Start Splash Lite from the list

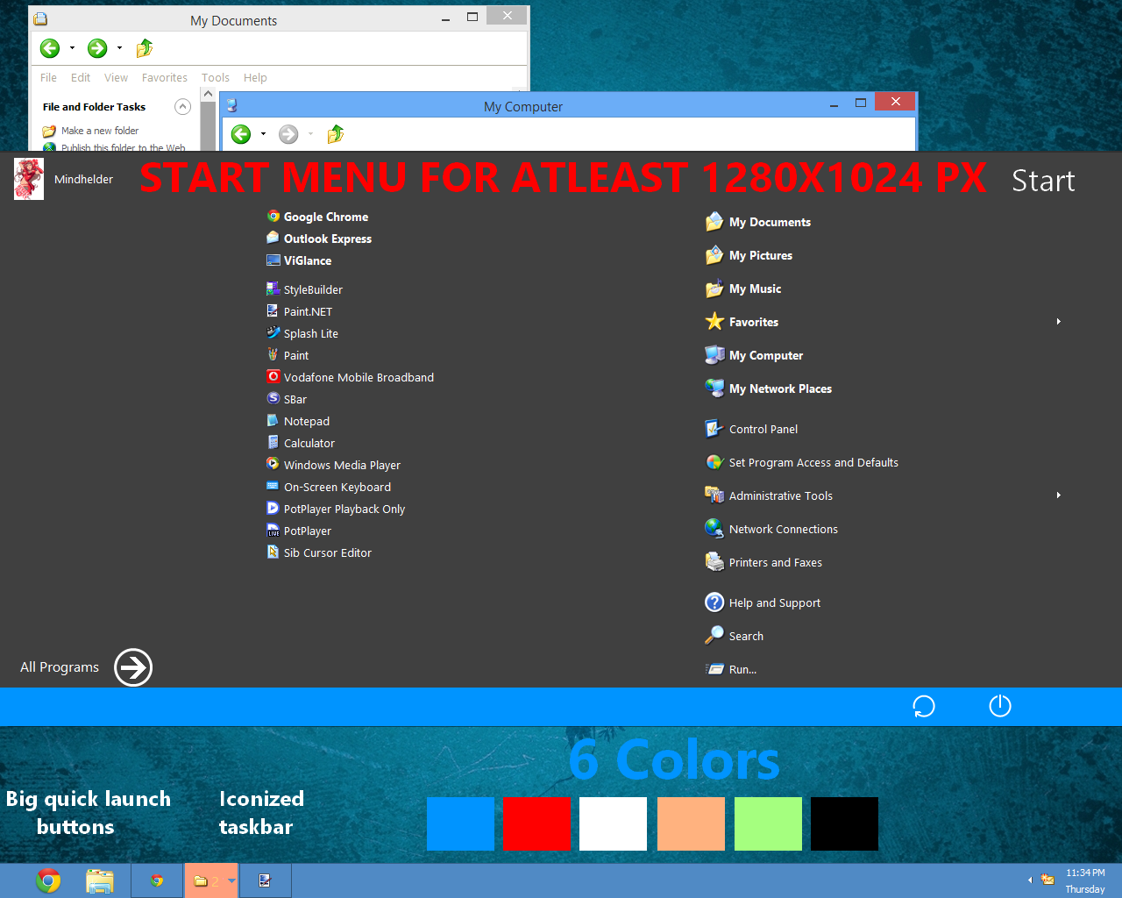pos(302,333)
